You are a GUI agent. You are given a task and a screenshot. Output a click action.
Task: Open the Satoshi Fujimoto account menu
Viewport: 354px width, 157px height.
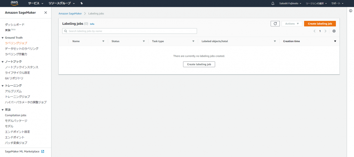pos(290,4)
